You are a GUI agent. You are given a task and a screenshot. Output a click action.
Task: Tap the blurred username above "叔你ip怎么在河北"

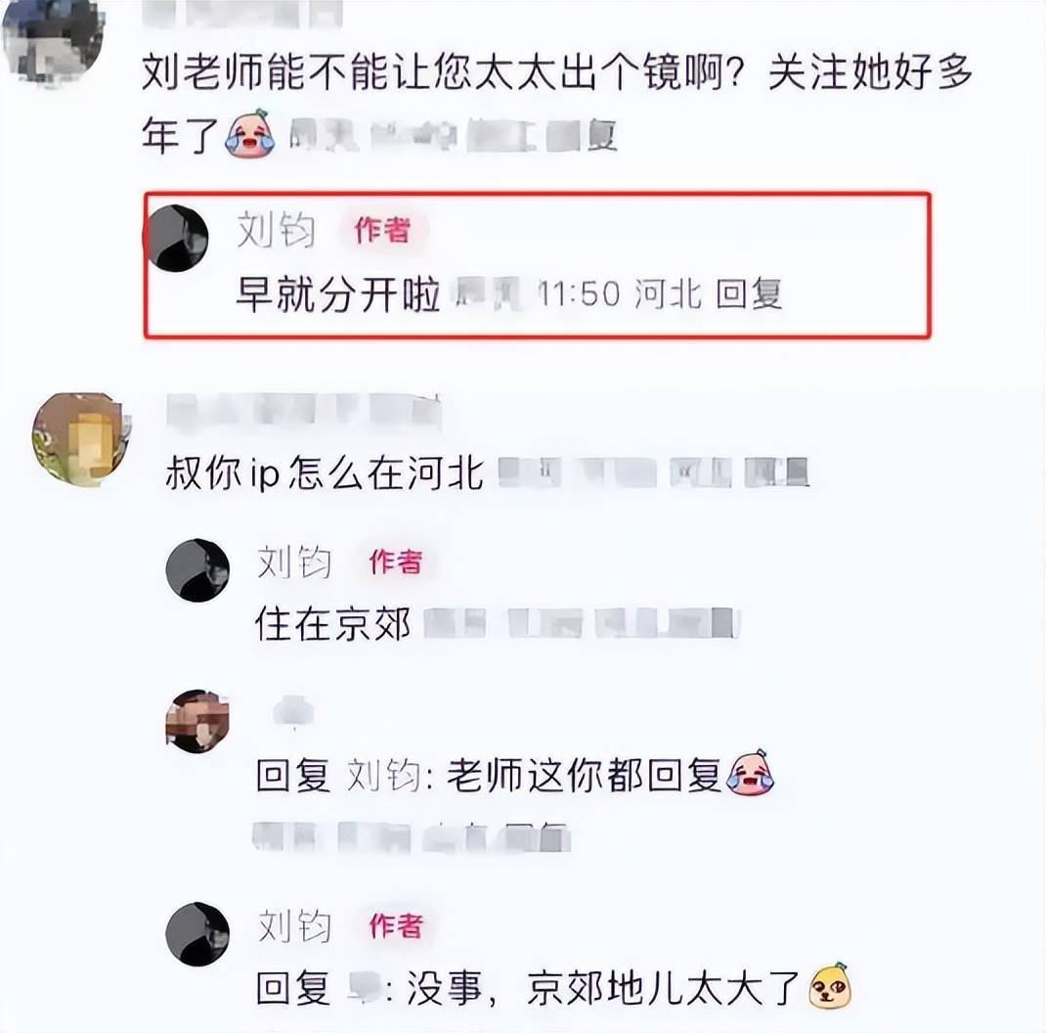(x=303, y=411)
